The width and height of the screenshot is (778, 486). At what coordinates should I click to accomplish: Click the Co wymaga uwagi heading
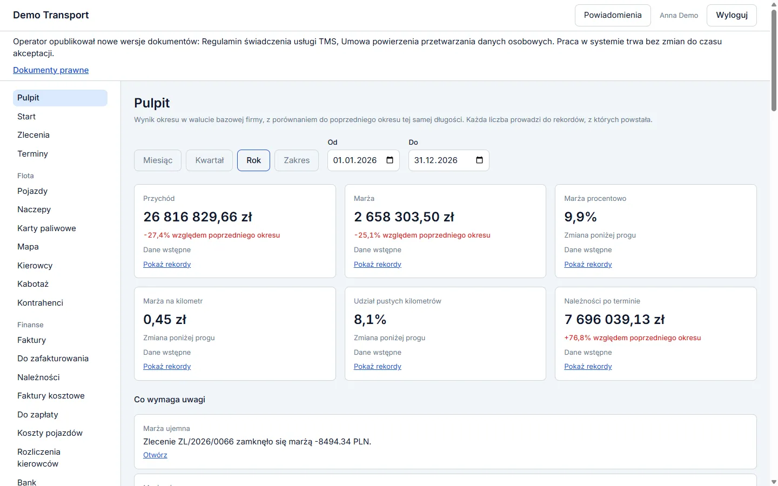pos(170,400)
